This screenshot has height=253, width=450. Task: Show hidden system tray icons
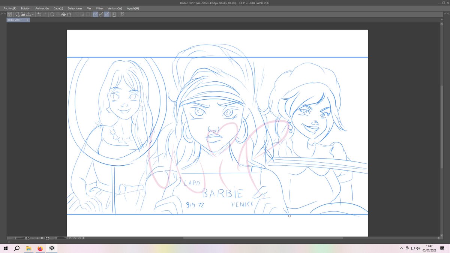pos(401,248)
